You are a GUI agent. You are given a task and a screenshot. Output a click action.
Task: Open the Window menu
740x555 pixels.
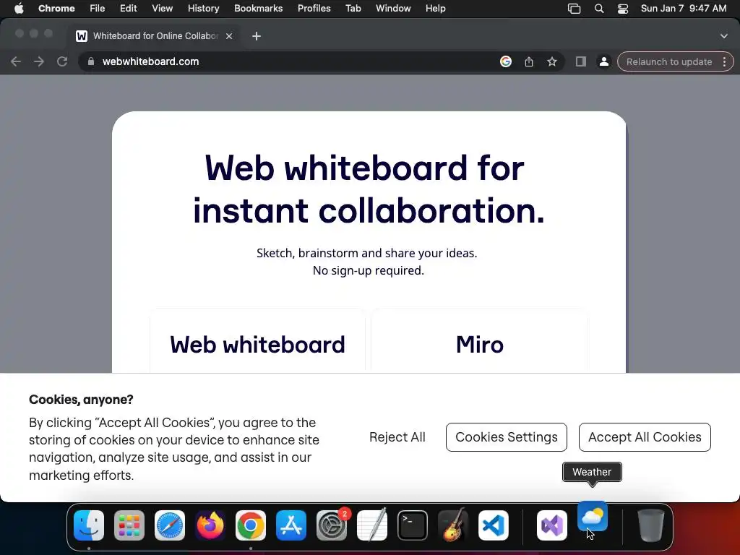393,8
